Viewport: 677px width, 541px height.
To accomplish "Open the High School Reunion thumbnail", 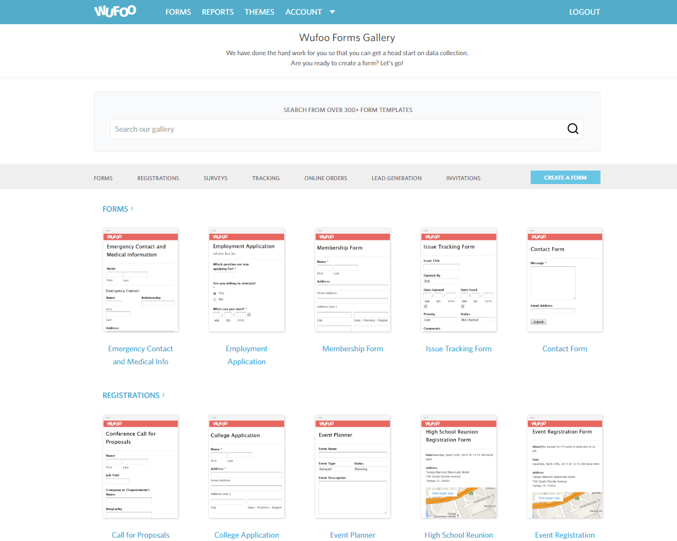I will point(459,467).
